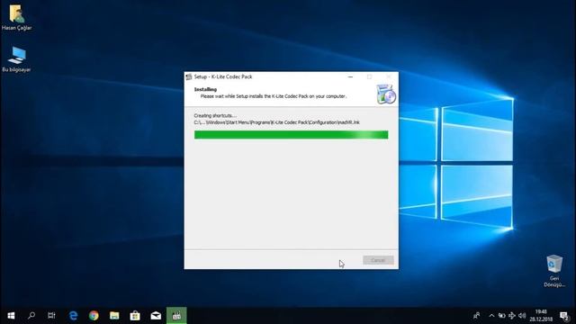This screenshot has height=324, width=576.
Task: Open Task View from the taskbar
Action: coord(51,316)
